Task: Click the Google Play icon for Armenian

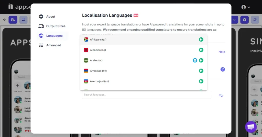Action: tap(201, 71)
